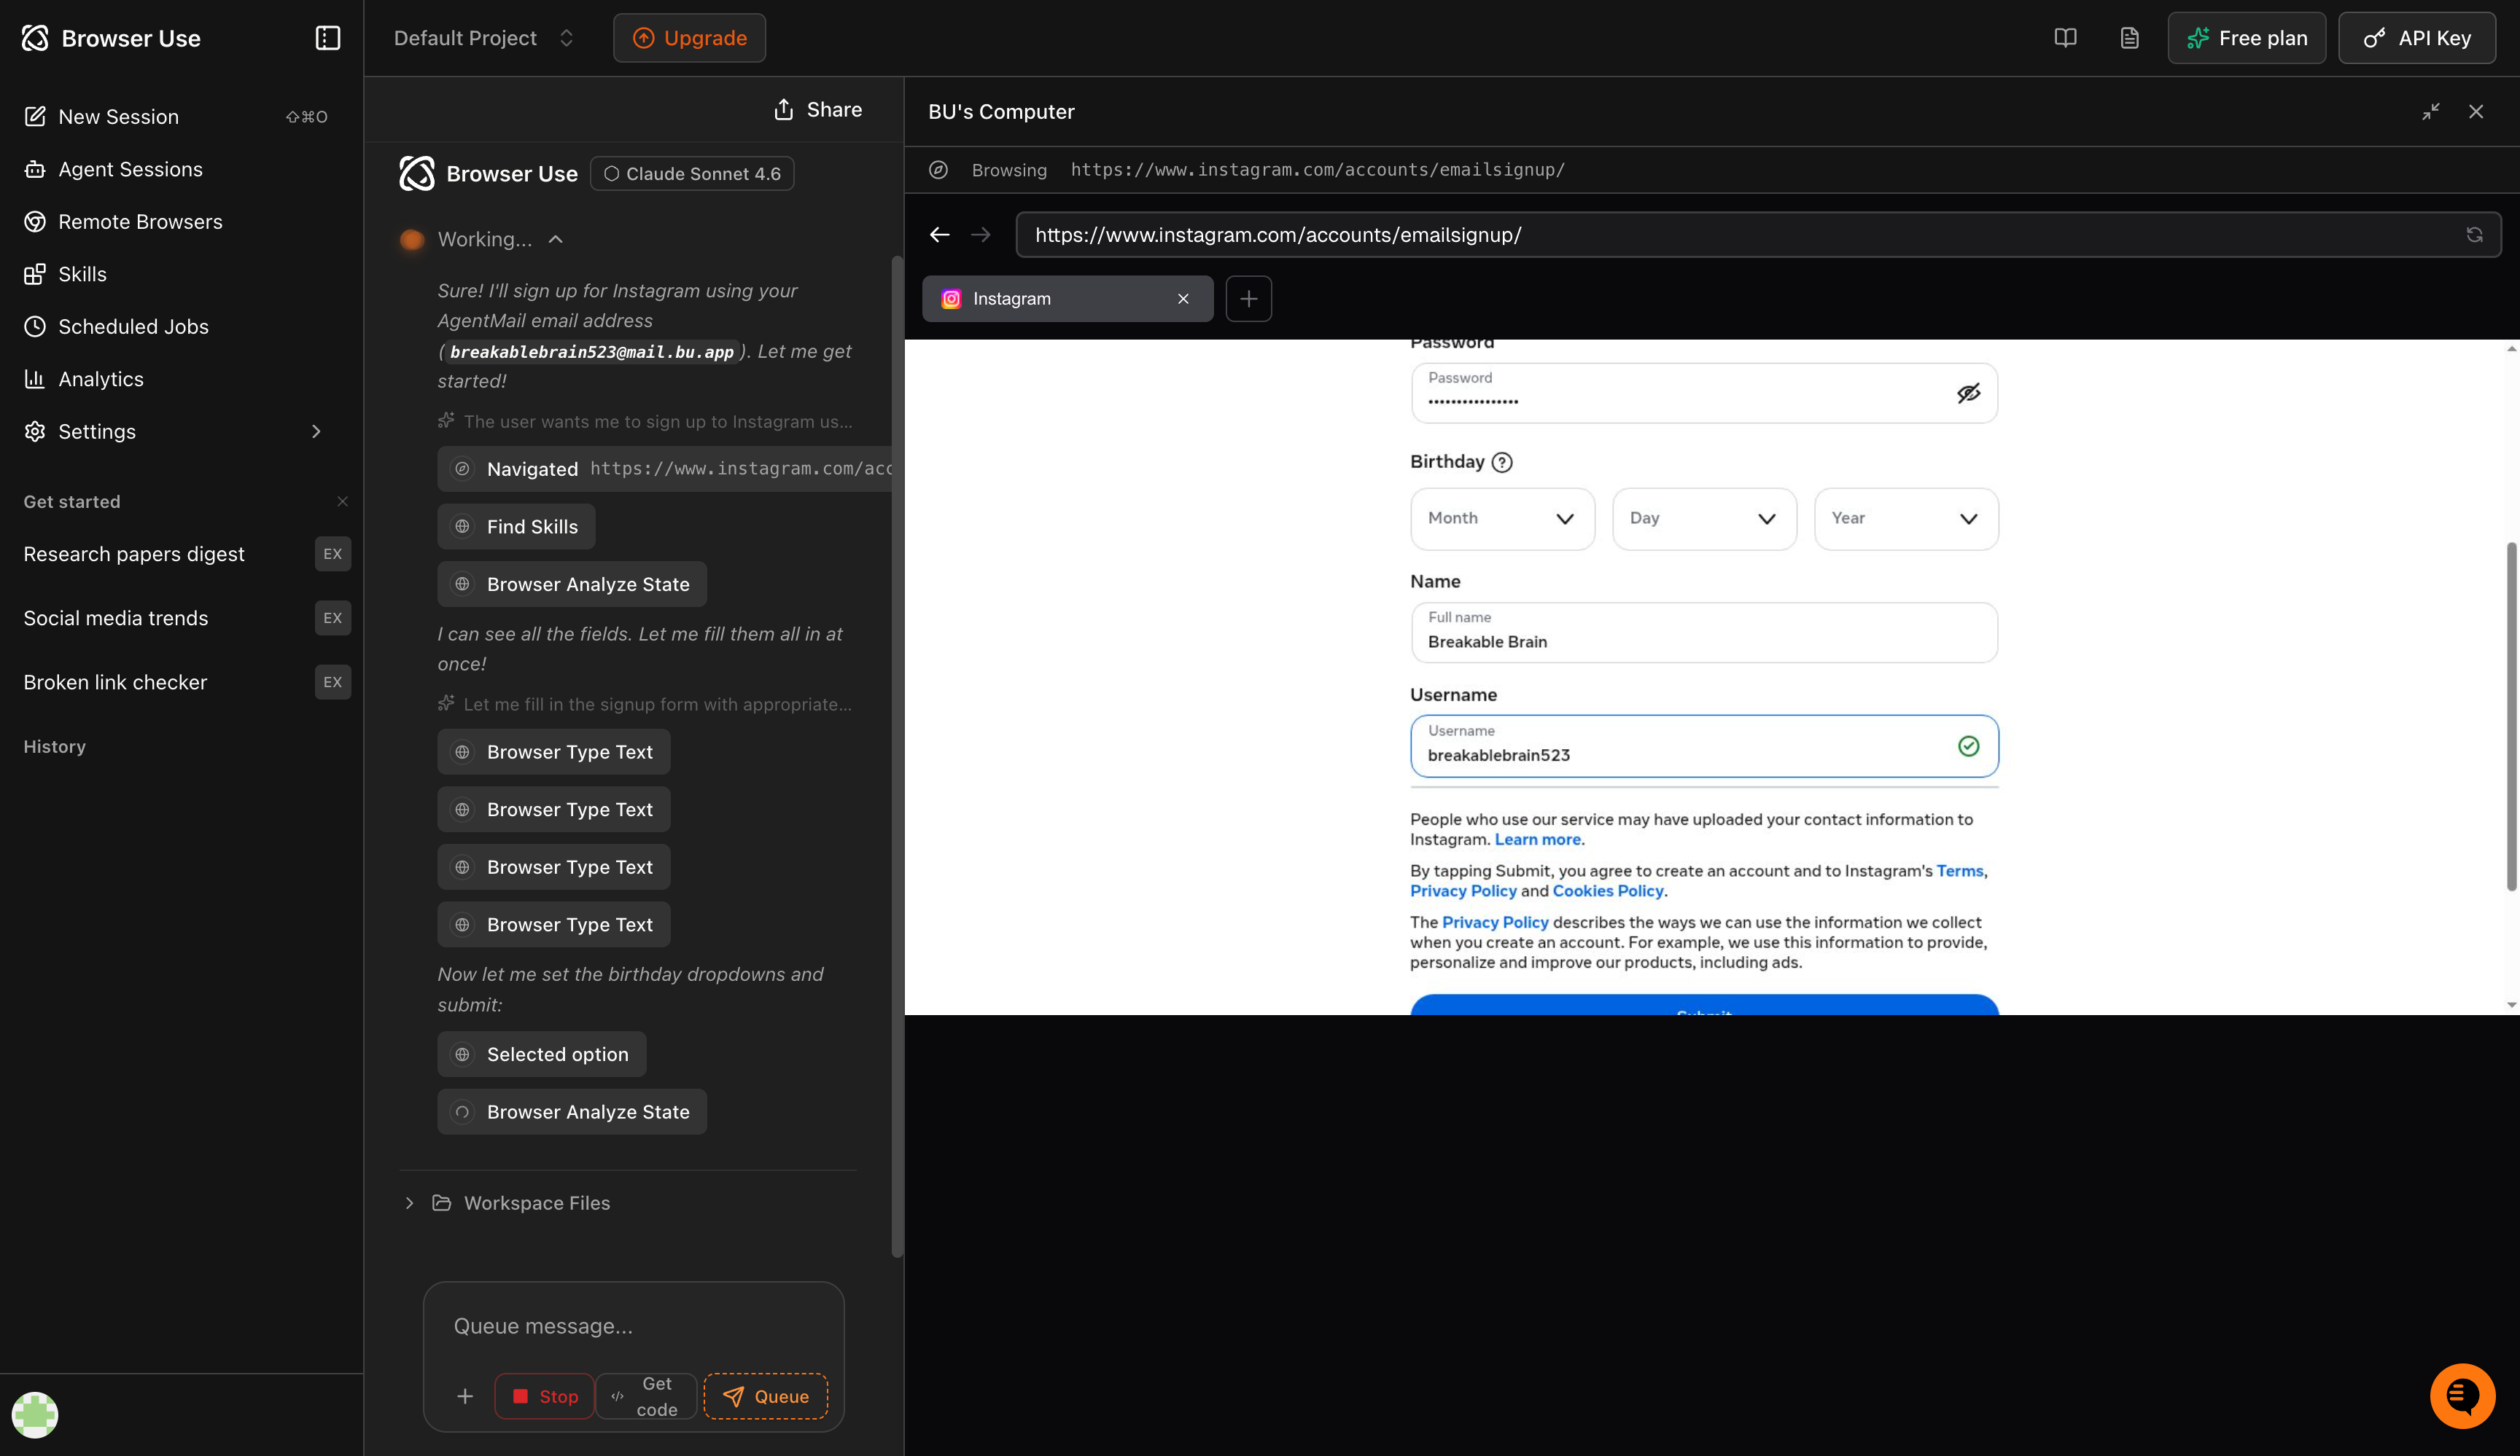Open New Session from the sidebar

(x=120, y=116)
